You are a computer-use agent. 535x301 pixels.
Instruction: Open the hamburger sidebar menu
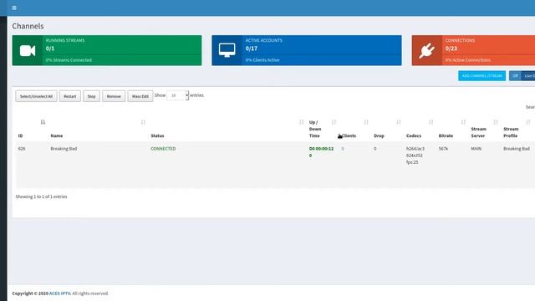[x=14, y=8]
